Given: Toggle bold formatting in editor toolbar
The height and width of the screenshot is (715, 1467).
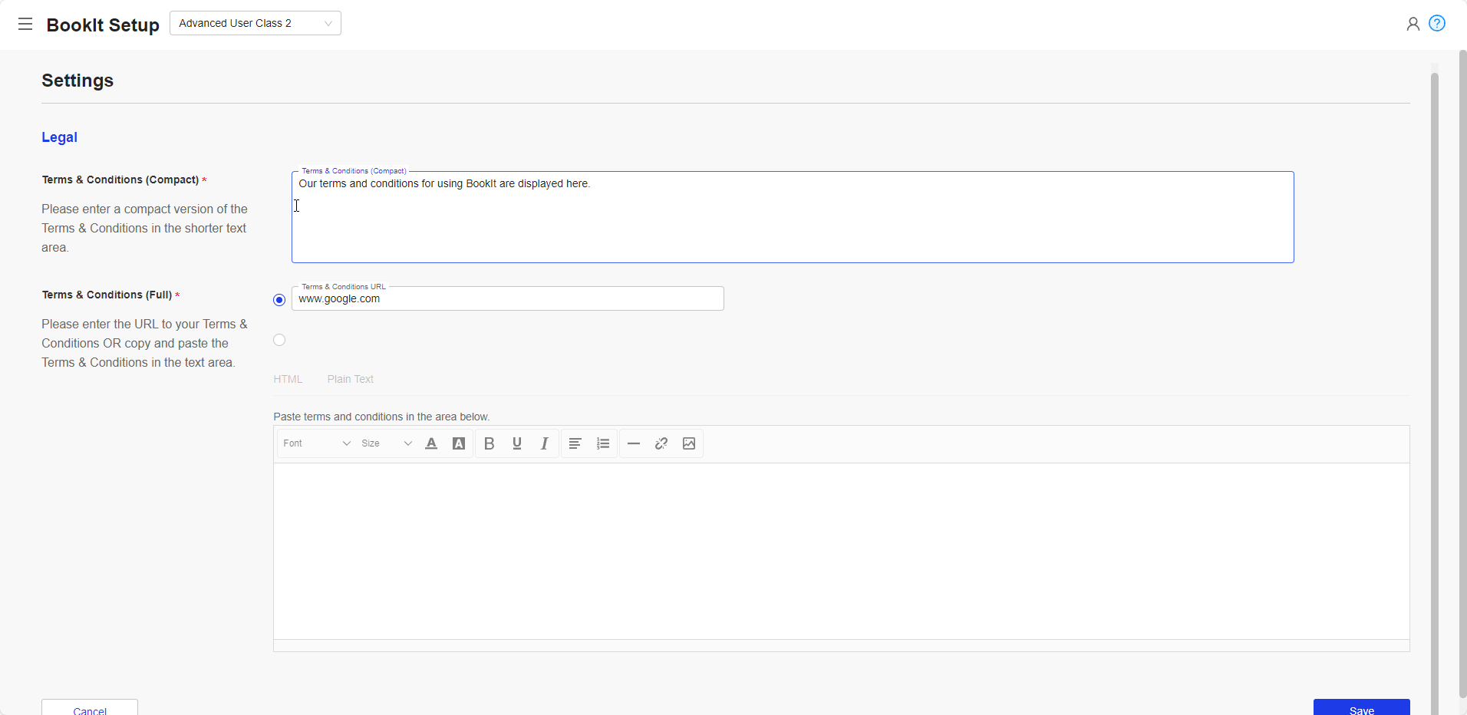Looking at the screenshot, I should point(489,443).
